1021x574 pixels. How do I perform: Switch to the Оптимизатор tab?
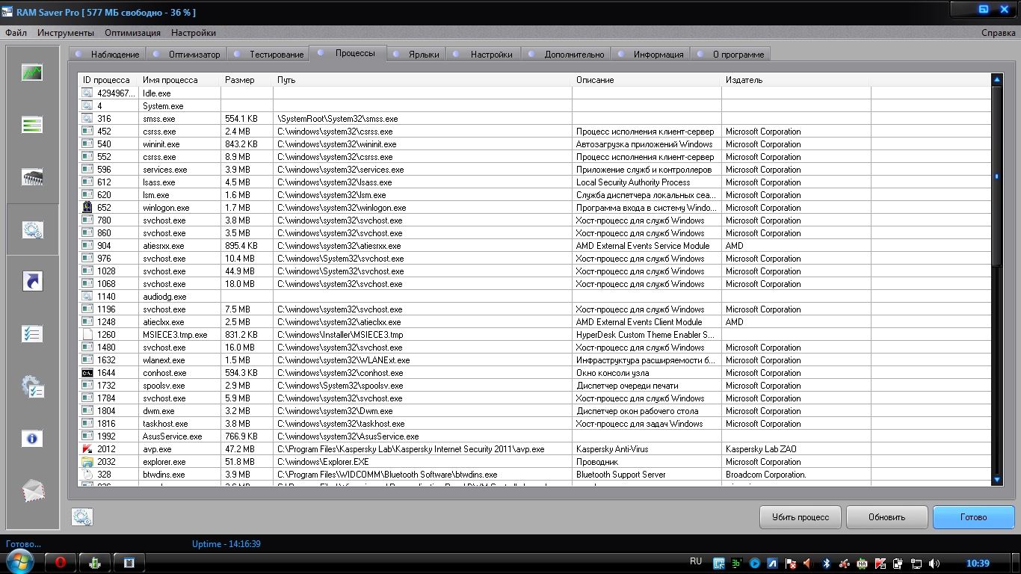click(187, 55)
